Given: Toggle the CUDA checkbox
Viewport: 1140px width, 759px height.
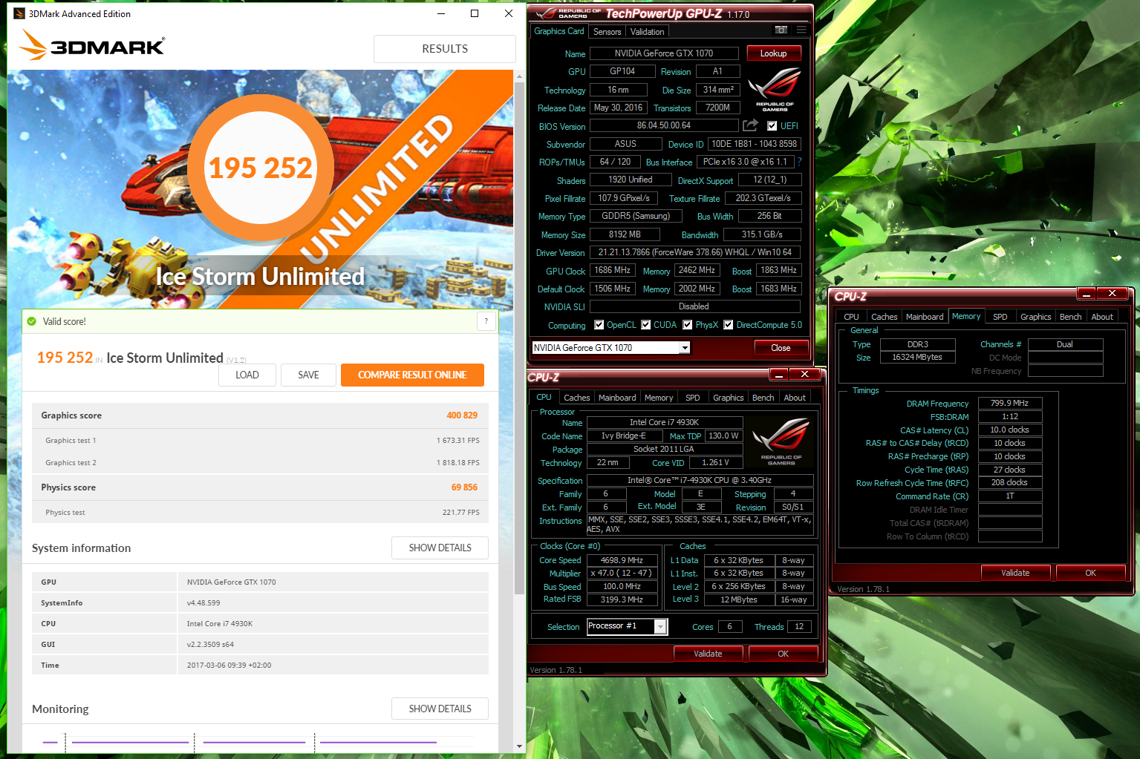Looking at the screenshot, I should click(646, 325).
